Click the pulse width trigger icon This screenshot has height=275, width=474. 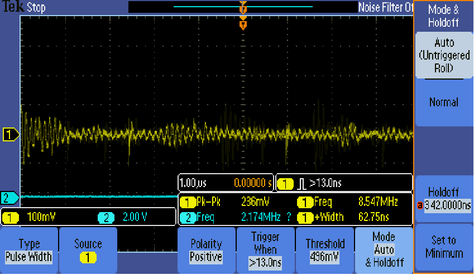[x=301, y=184]
